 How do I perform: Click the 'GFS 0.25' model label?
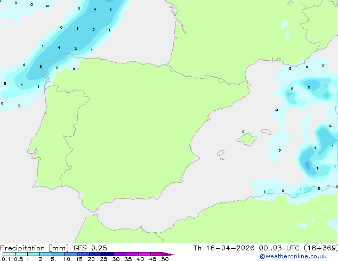90,248
